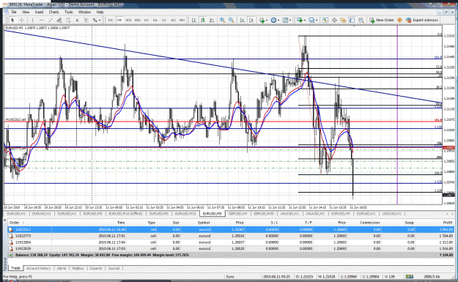Open the Tools menu
The width and height of the screenshot is (458, 282).
coord(69,12)
